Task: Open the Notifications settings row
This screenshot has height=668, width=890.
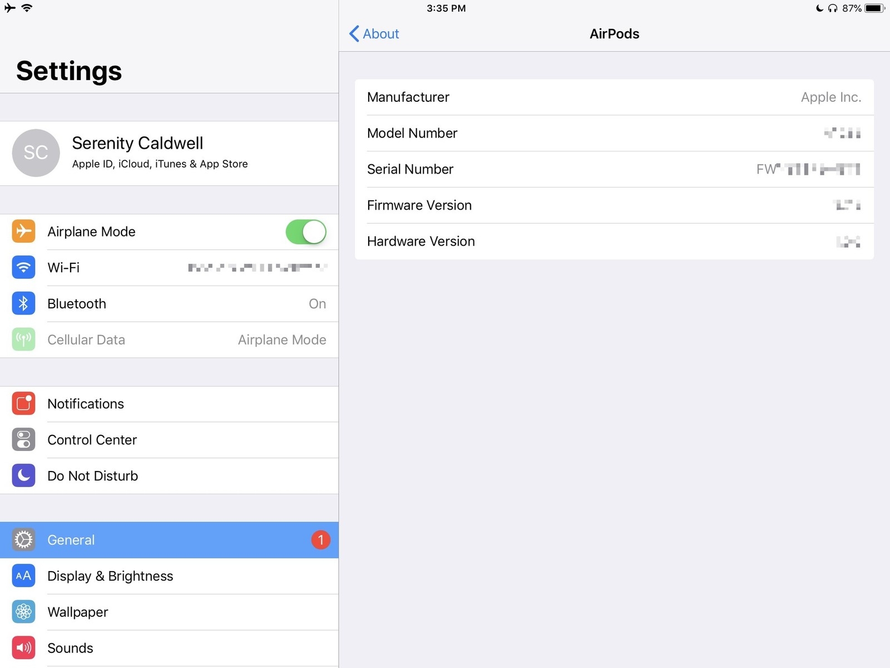Action: [x=169, y=404]
